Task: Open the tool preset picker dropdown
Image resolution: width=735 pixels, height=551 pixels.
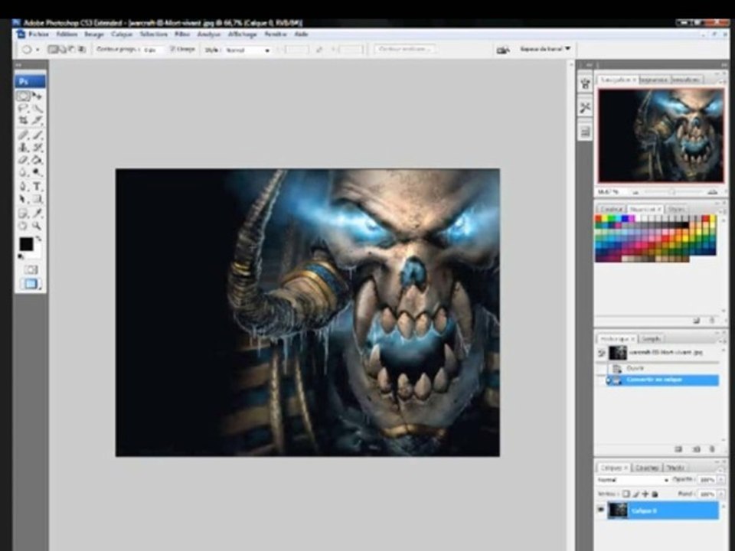Action: tap(38, 50)
